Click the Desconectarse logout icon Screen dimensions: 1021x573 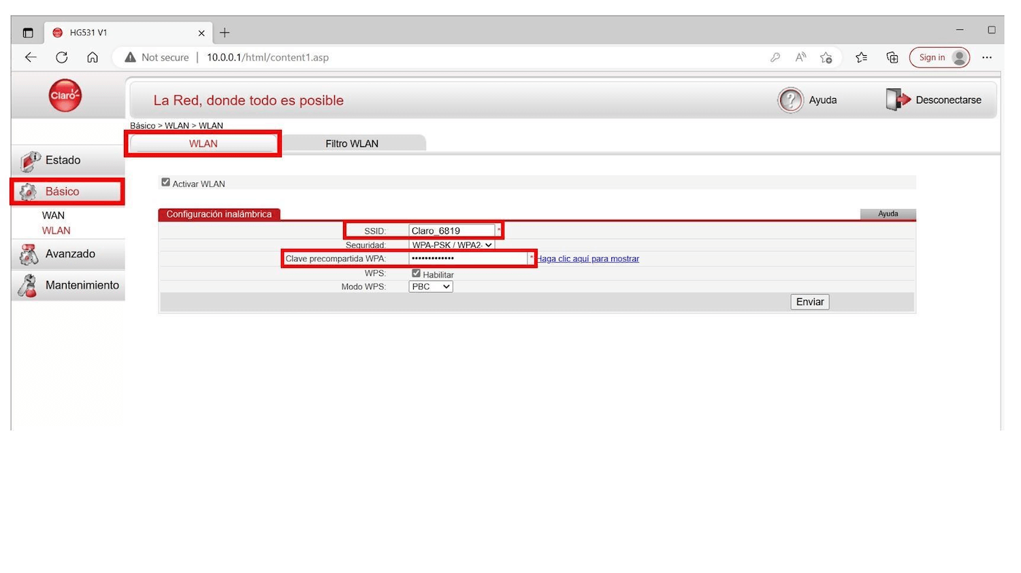click(x=898, y=100)
